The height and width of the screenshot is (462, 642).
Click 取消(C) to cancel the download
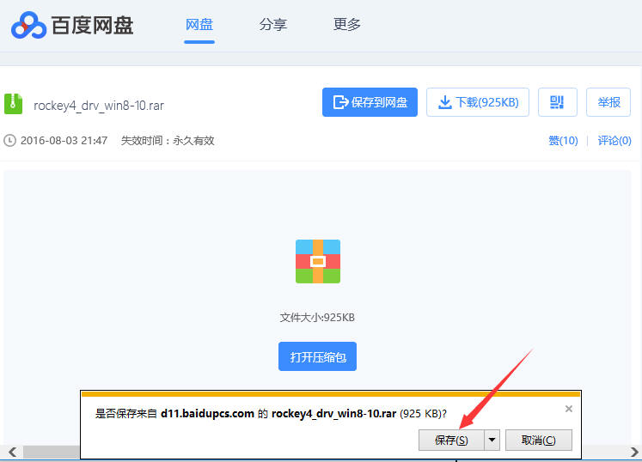point(538,440)
